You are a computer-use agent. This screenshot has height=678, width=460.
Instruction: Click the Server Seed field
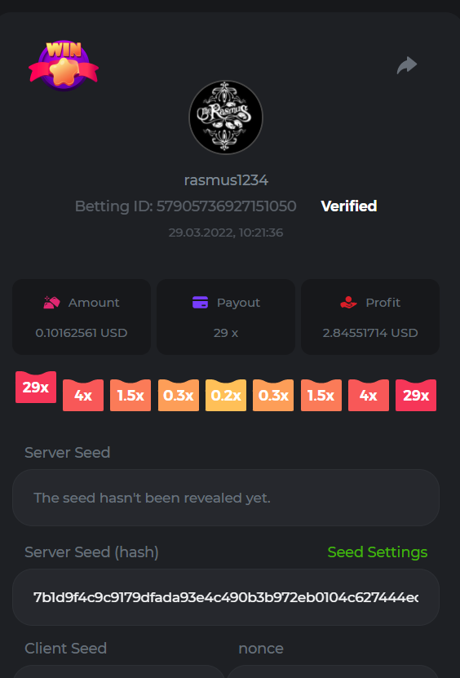[x=226, y=498]
